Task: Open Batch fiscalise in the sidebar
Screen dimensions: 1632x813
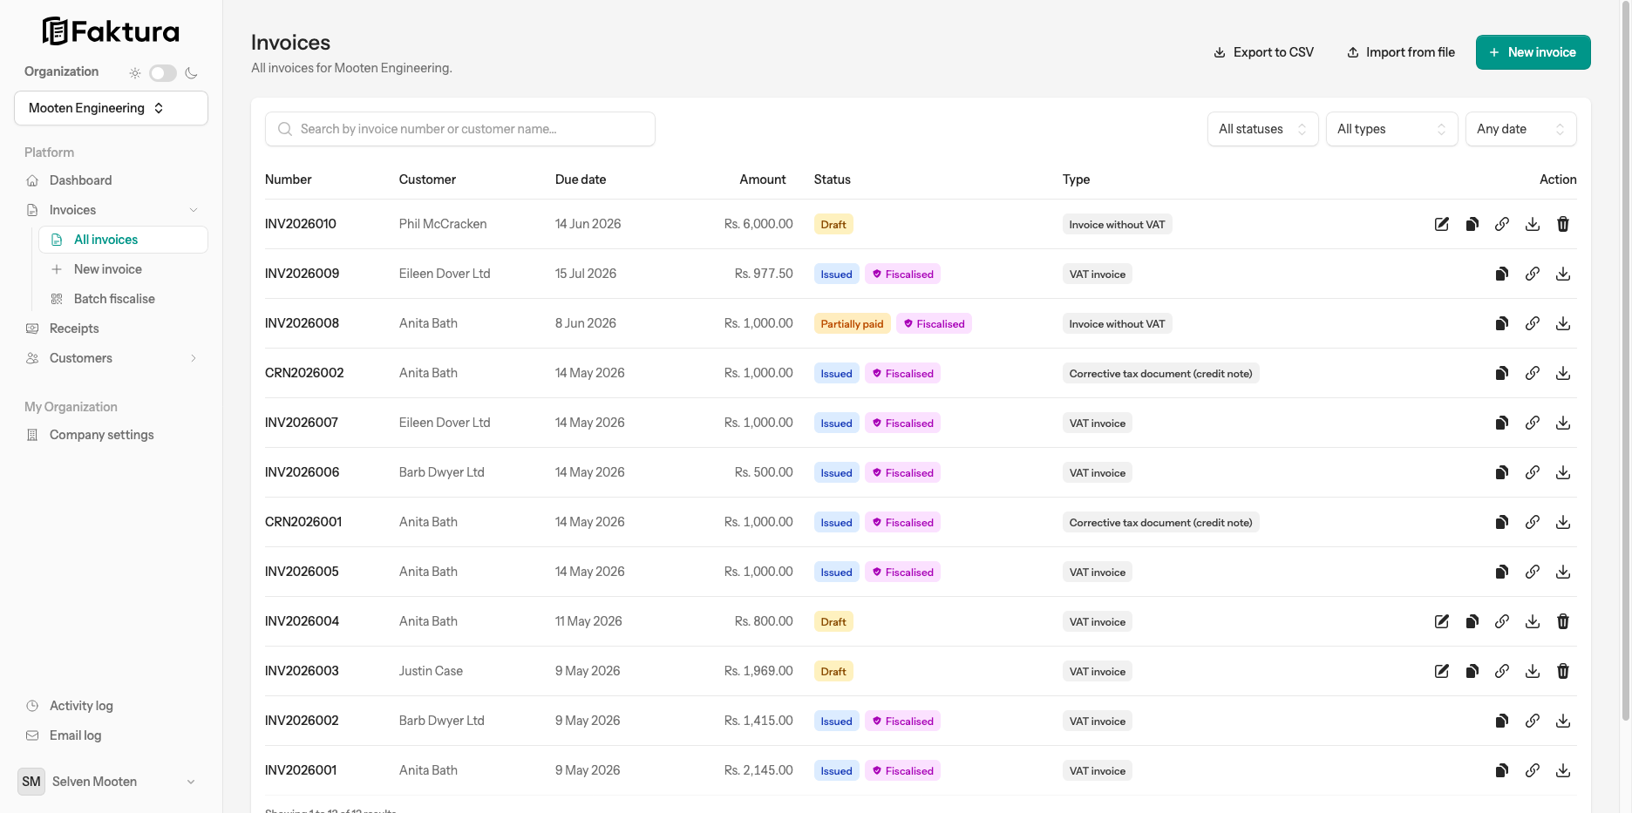Action: [x=114, y=299]
